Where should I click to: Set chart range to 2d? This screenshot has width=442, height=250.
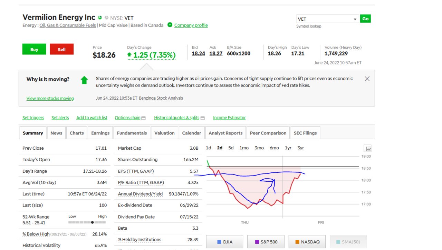click(x=220, y=148)
